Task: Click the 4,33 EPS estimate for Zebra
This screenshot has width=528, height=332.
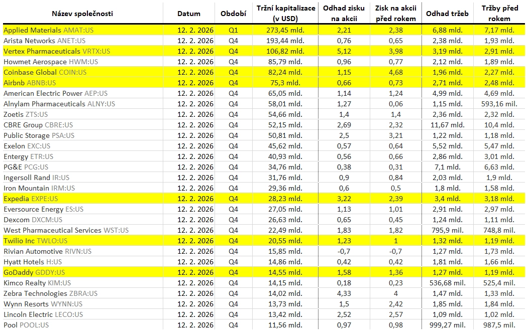Action: (344, 293)
